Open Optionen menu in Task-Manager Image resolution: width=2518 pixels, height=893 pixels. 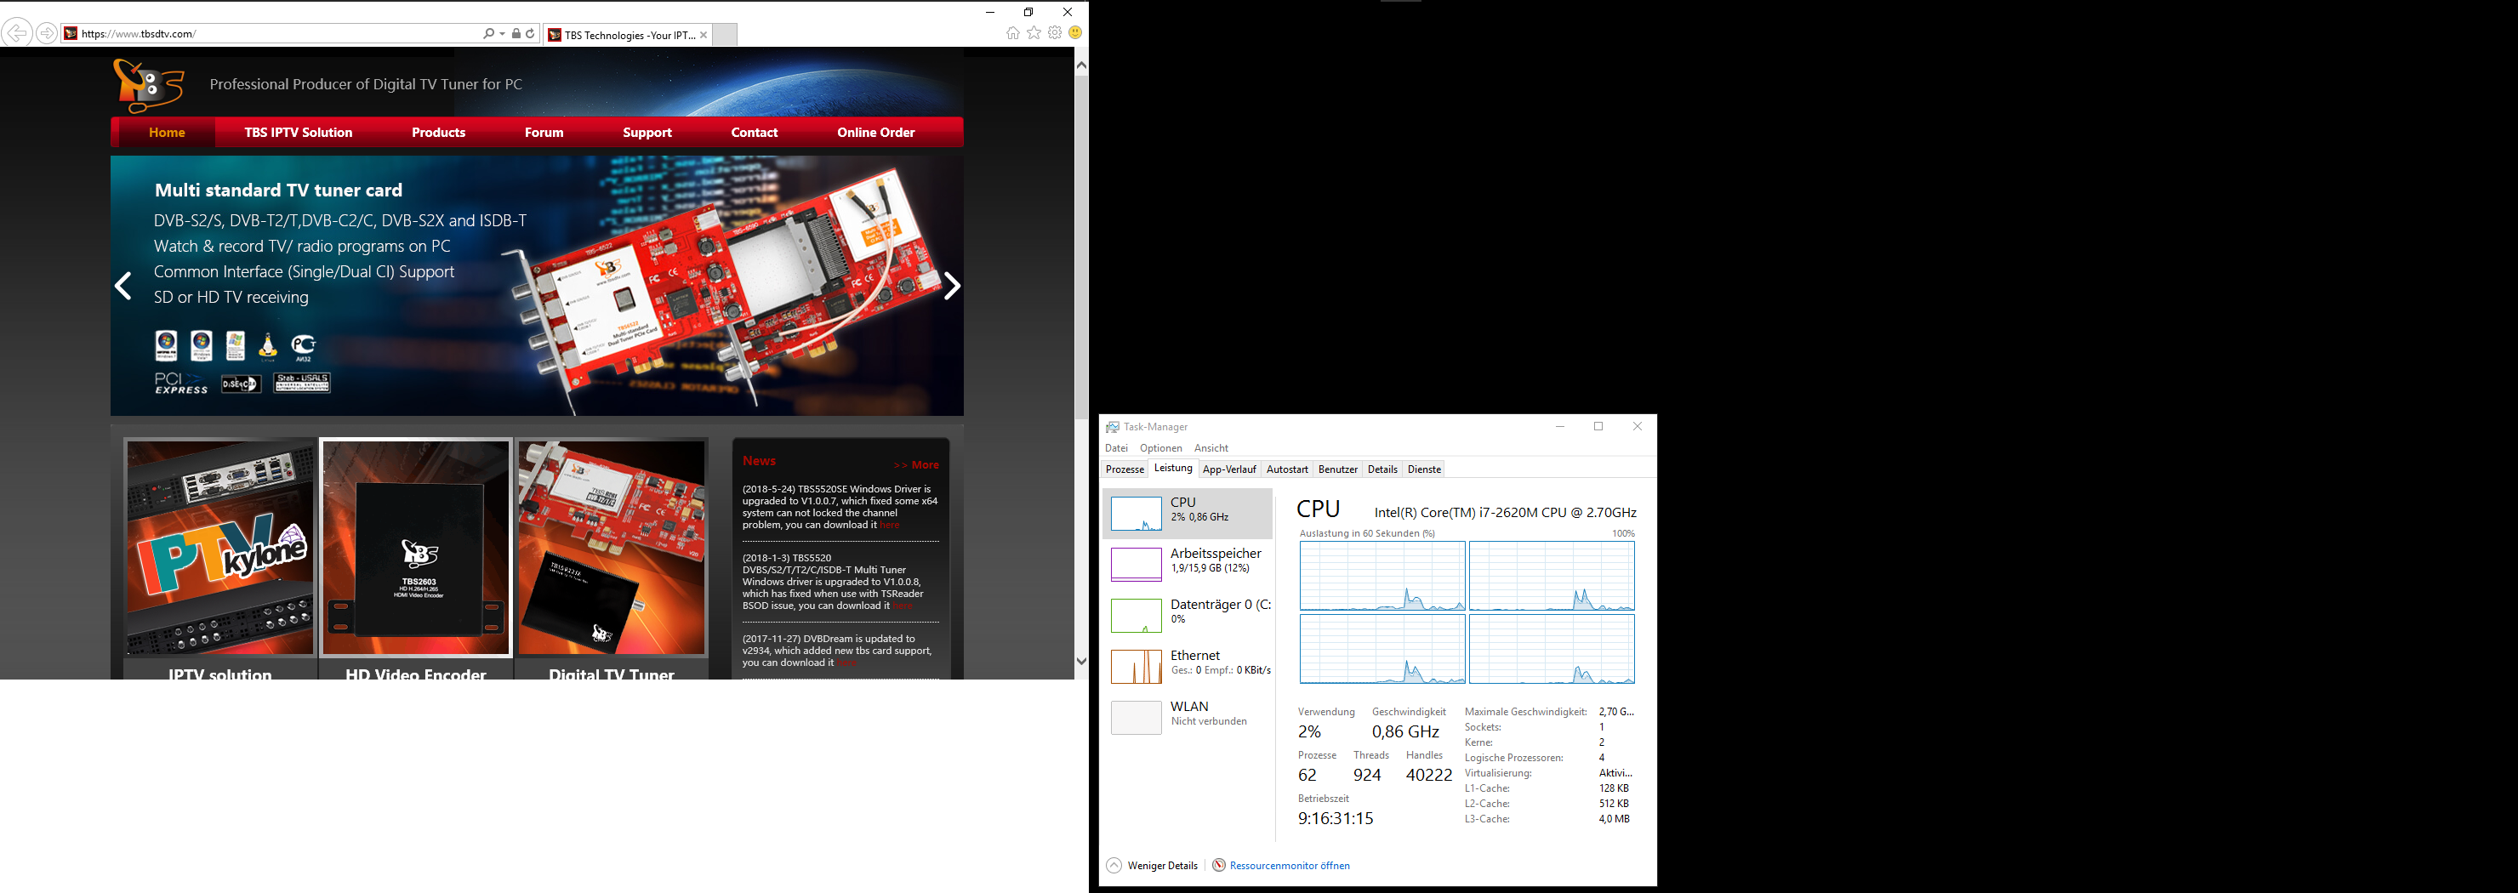pos(1161,448)
